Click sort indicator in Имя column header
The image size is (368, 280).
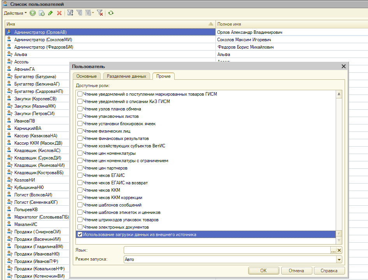coord(211,24)
